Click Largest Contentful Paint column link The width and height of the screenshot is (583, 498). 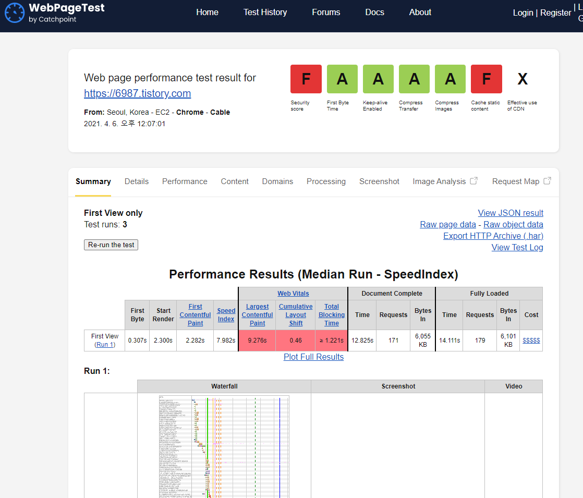coord(257,314)
